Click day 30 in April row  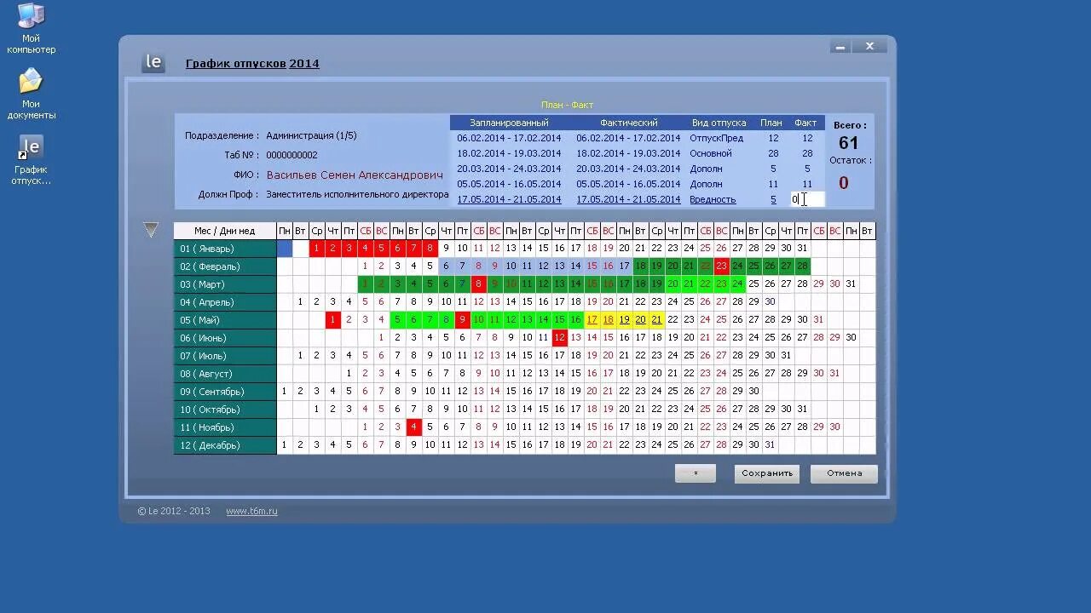click(x=770, y=302)
